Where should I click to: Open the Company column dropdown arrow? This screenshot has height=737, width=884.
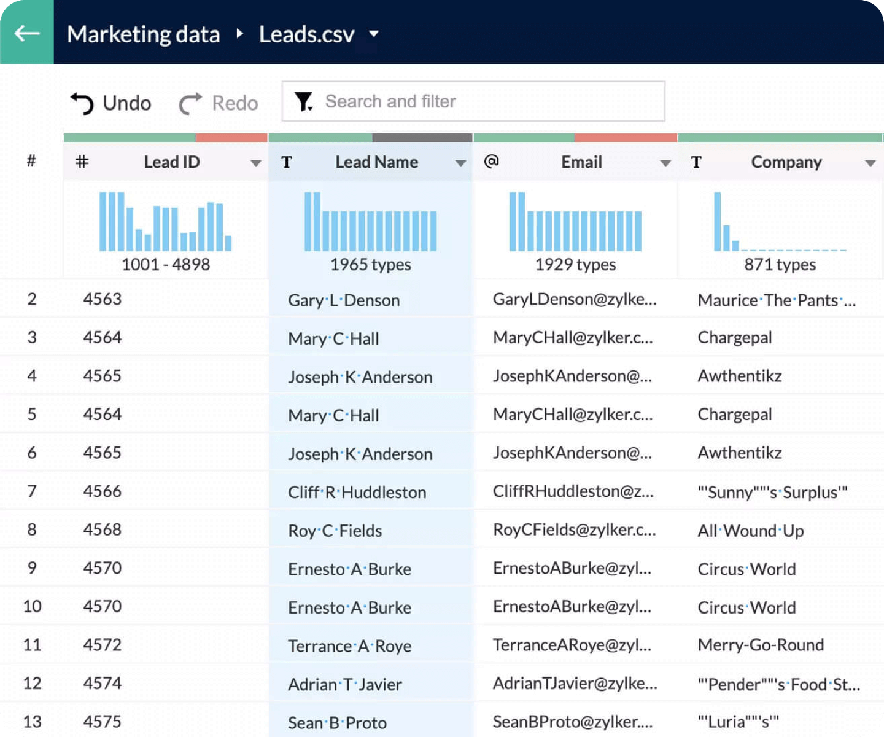[x=870, y=163]
